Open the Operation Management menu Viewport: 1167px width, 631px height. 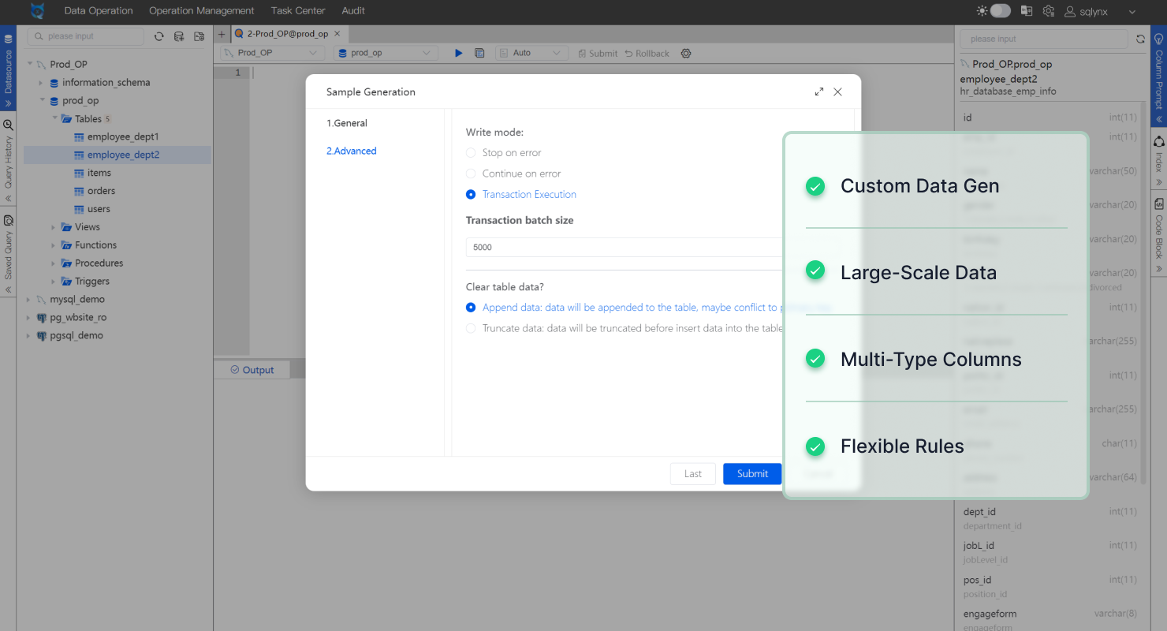(202, 11)
